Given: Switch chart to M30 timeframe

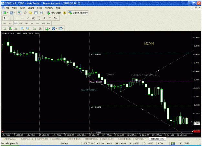Looking at the screenshot, I should click(21, 23).
